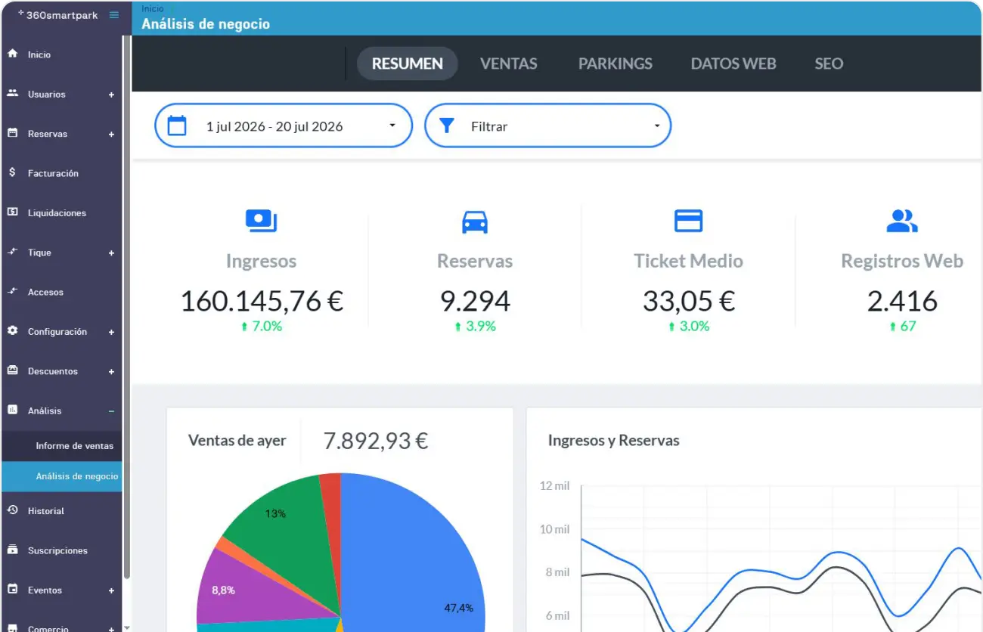The height and width of the screenshot is (632, 983).
Task: Click the Eventos calendar icon
Action: pyautogui.click(x=12, y=590)
